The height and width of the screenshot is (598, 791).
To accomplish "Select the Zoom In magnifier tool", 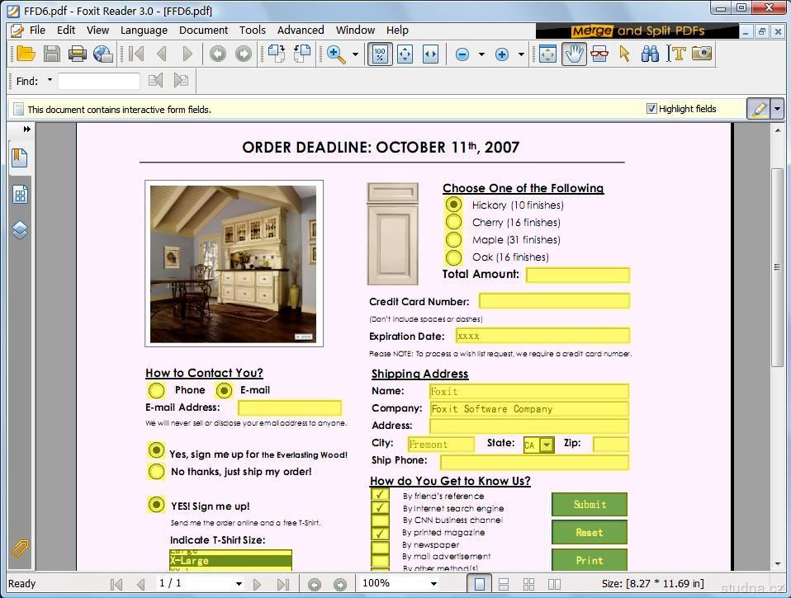I will tap(336, 54).
